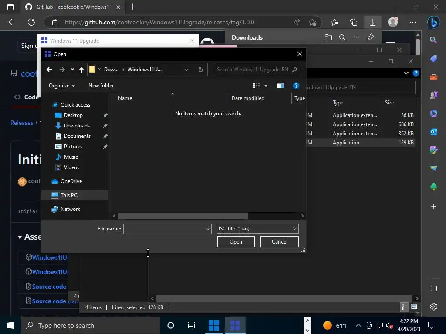
Task: Open a new browser tab
Action: pos(132,7)
